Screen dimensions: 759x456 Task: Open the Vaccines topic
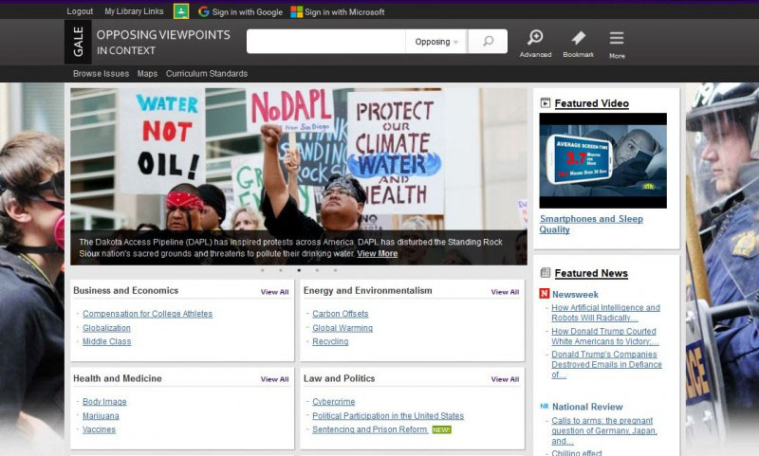[99, 429]
